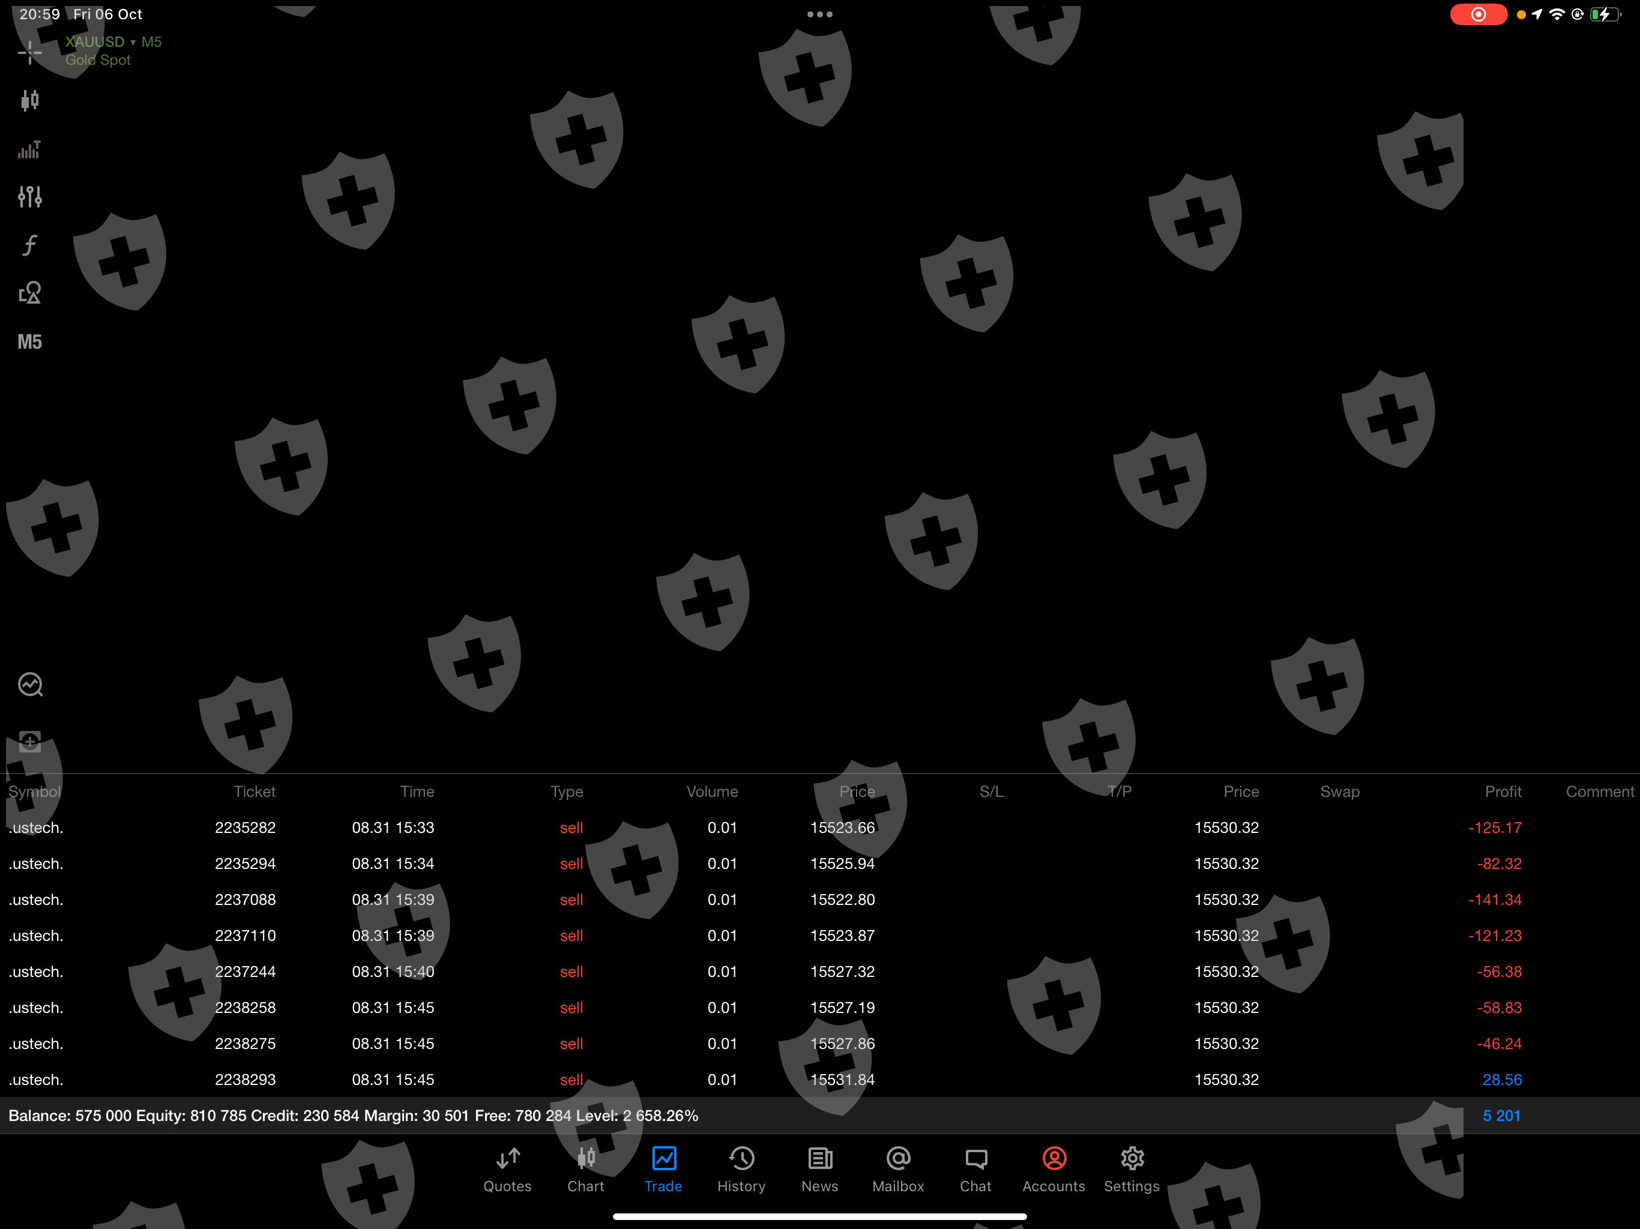This screenshot has height=1229, width=1640.
Task: Tap the three-dot multitasking menu
Action: (819, 14)
